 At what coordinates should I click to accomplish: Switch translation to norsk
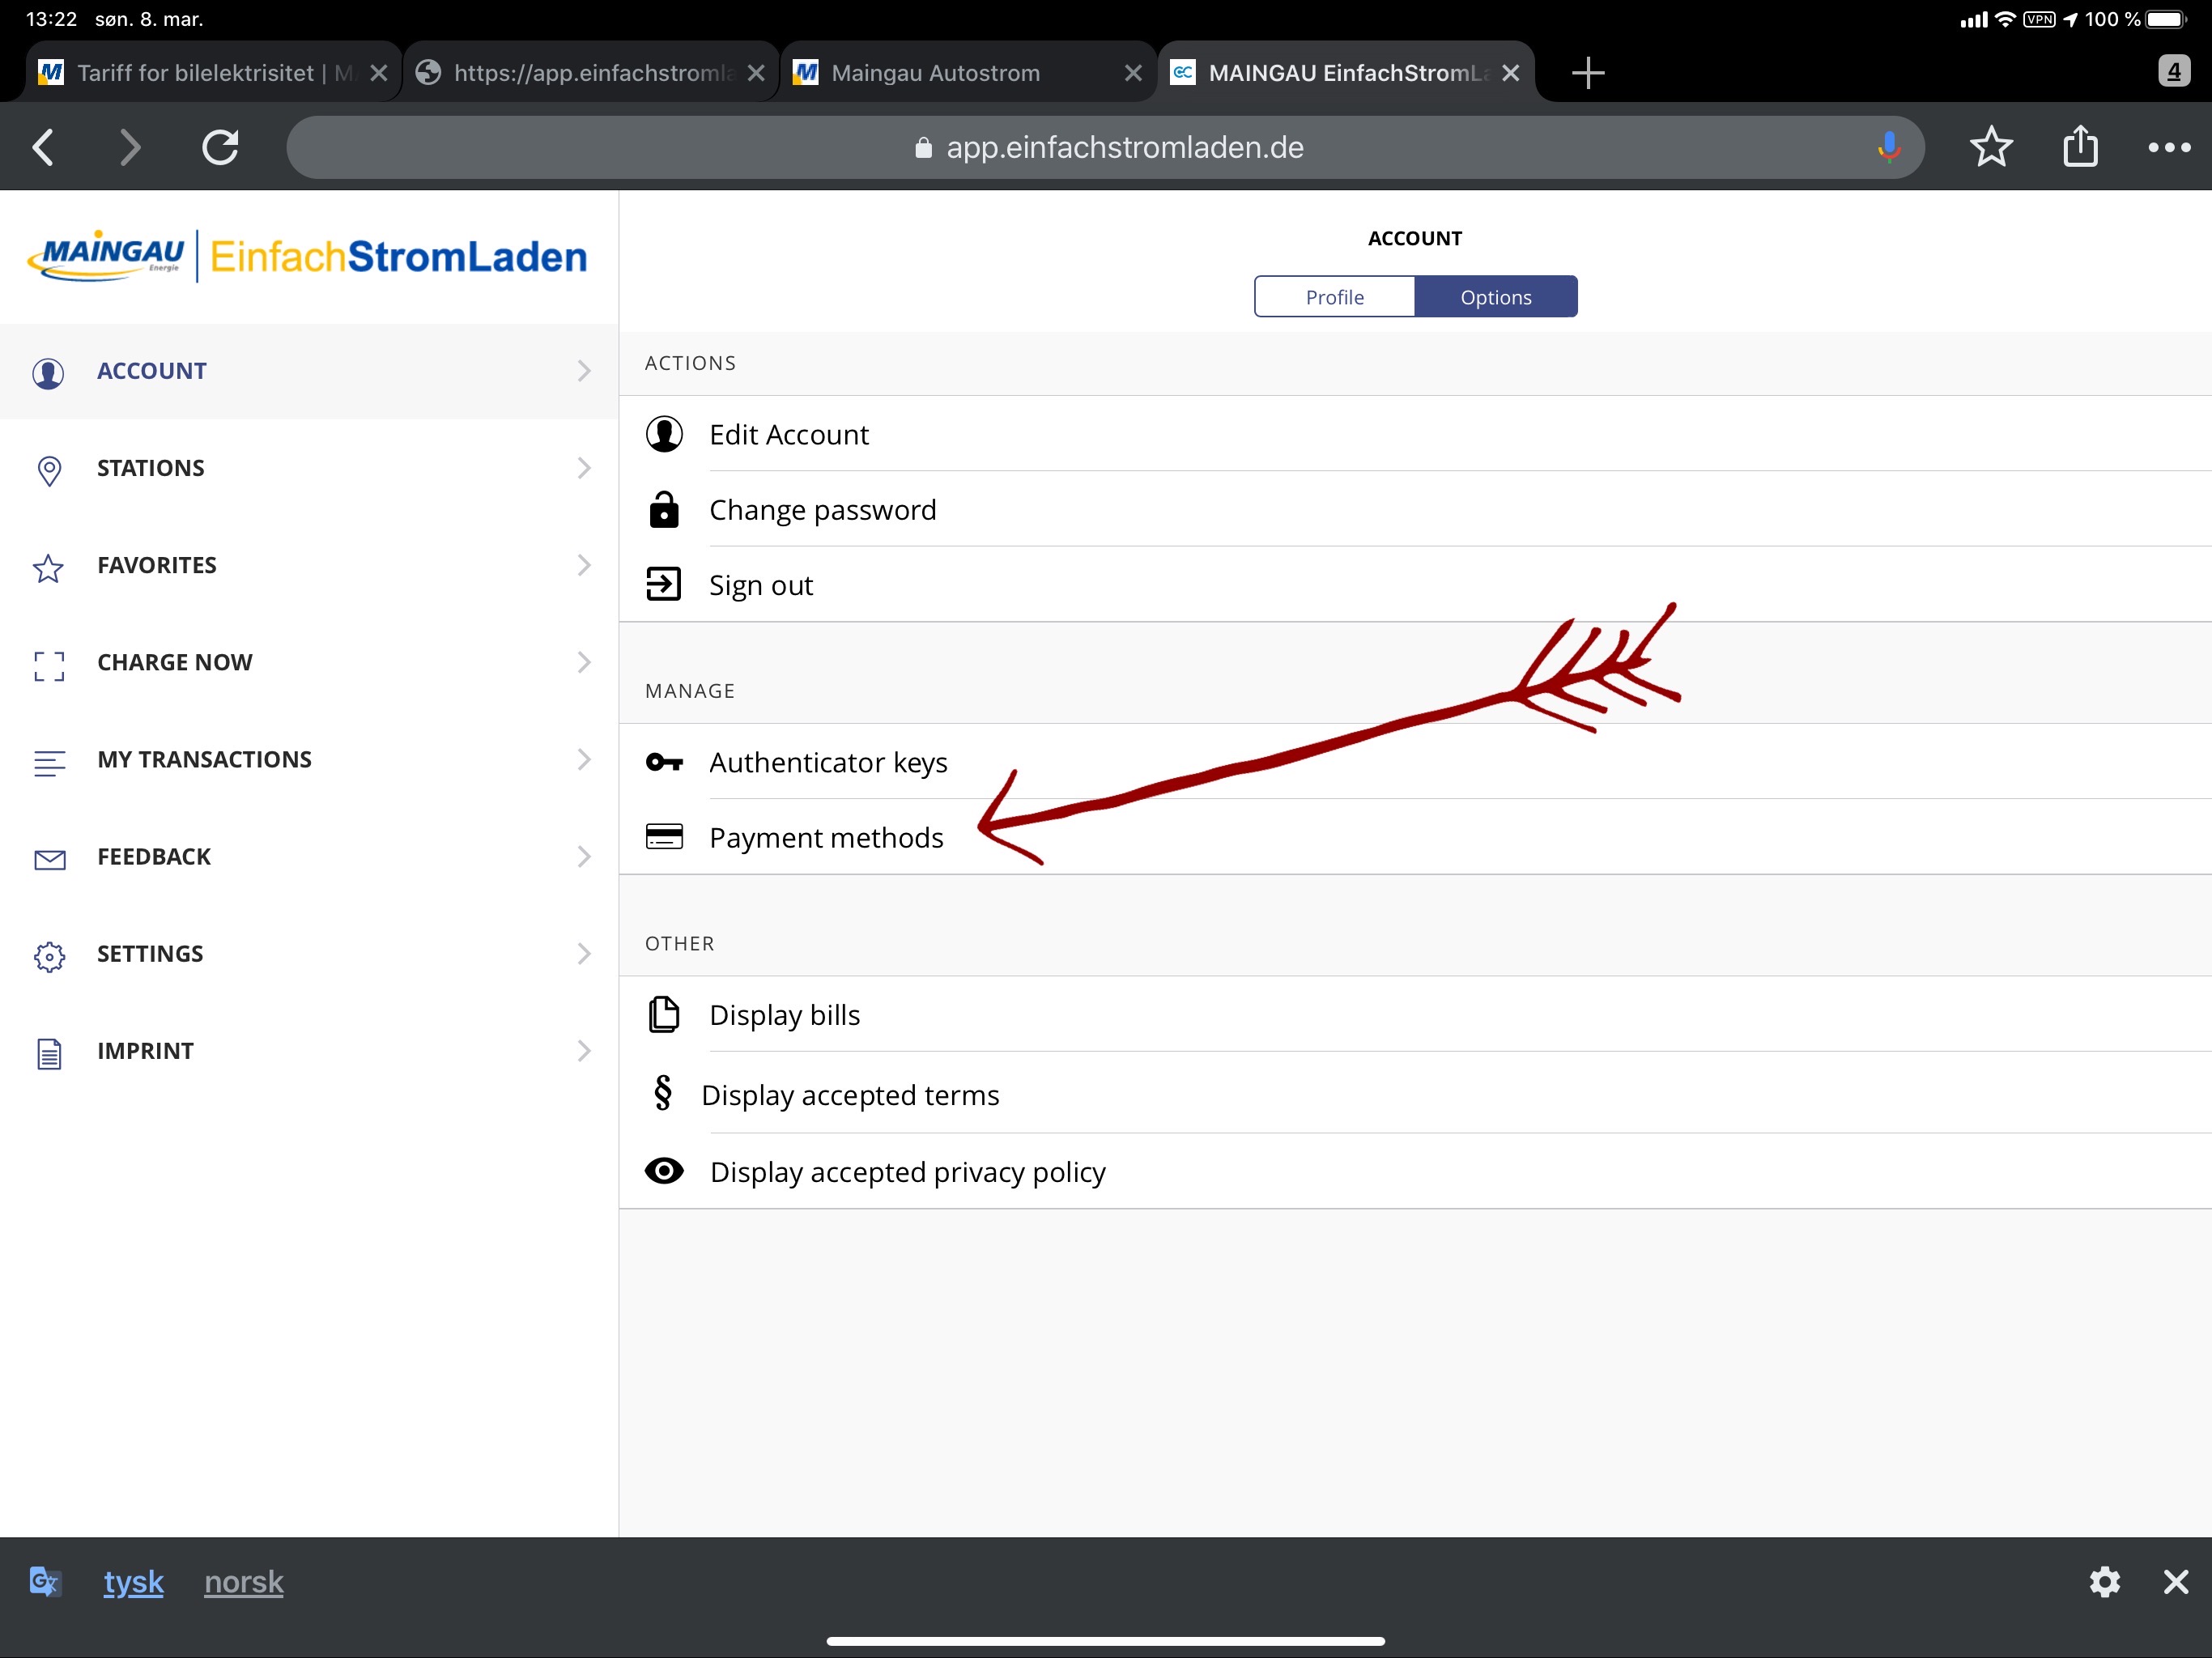pyautogui.click(x=243, y=1581)
